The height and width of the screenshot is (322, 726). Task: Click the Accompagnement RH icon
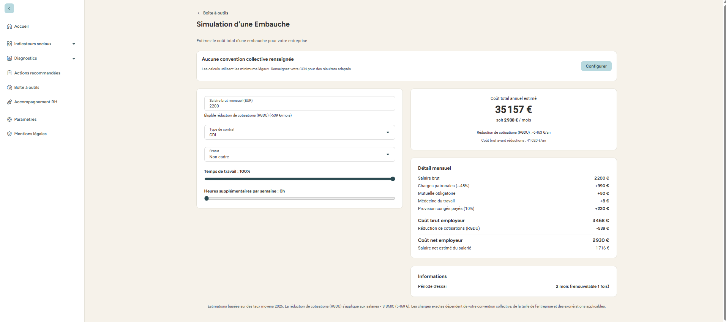(9, 102)
